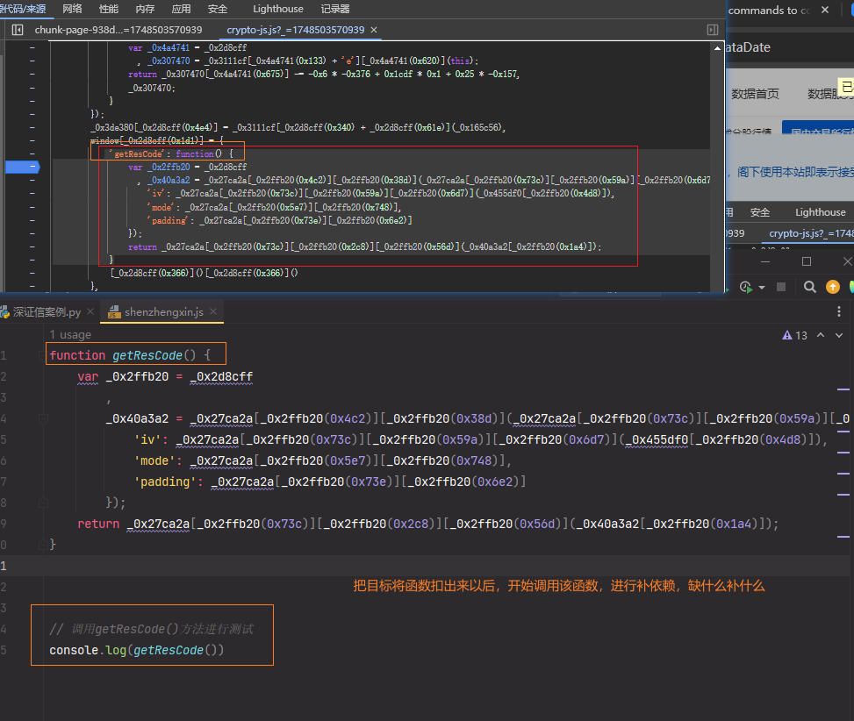854x721 pixels.
Task: Collapse the _0x40a3a2 assignment fold marker
Action: tap(43, 419)
